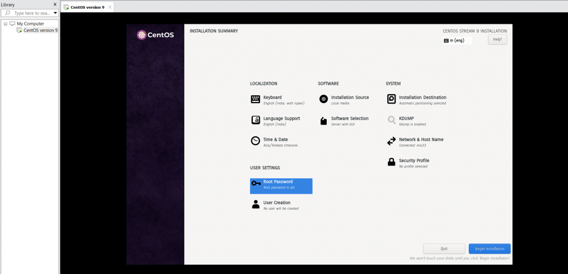The width and height of the screenshot is (568, 274).
Task: Click the CentOS logo in sidebar
Action: click(155, 35)
